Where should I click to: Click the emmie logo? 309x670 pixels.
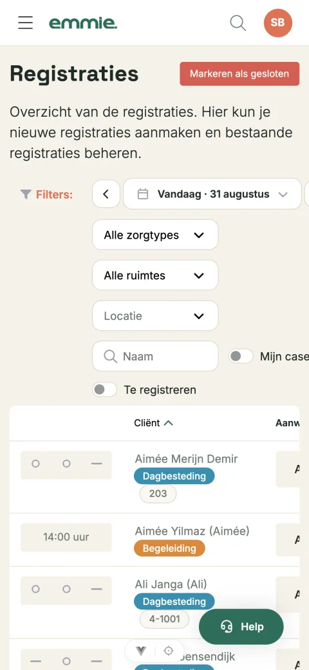[x=83, y=23]
